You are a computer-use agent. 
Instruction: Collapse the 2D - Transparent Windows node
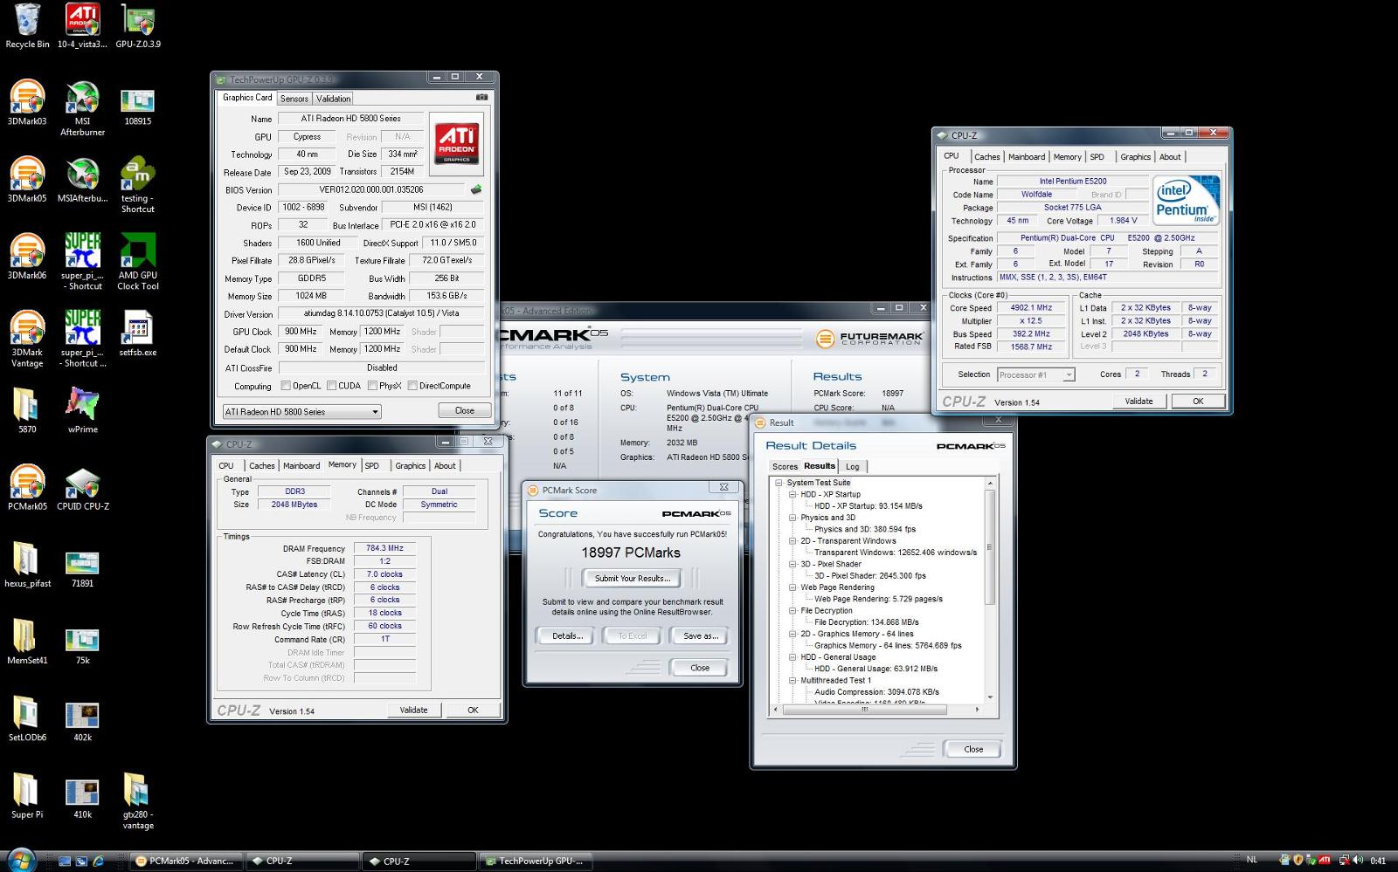click(x=792, y=541)
